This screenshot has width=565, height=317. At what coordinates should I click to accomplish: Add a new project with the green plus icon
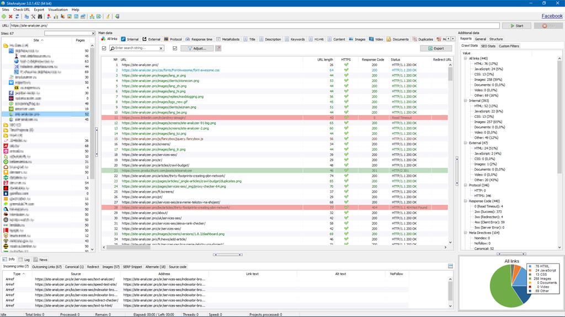tap(4, 16)
